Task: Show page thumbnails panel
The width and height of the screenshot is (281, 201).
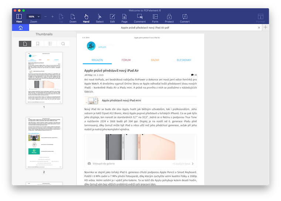Action: [25, 44]
